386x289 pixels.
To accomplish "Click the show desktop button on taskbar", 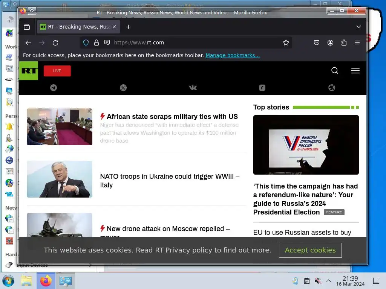I will click(x=376, y=281).
